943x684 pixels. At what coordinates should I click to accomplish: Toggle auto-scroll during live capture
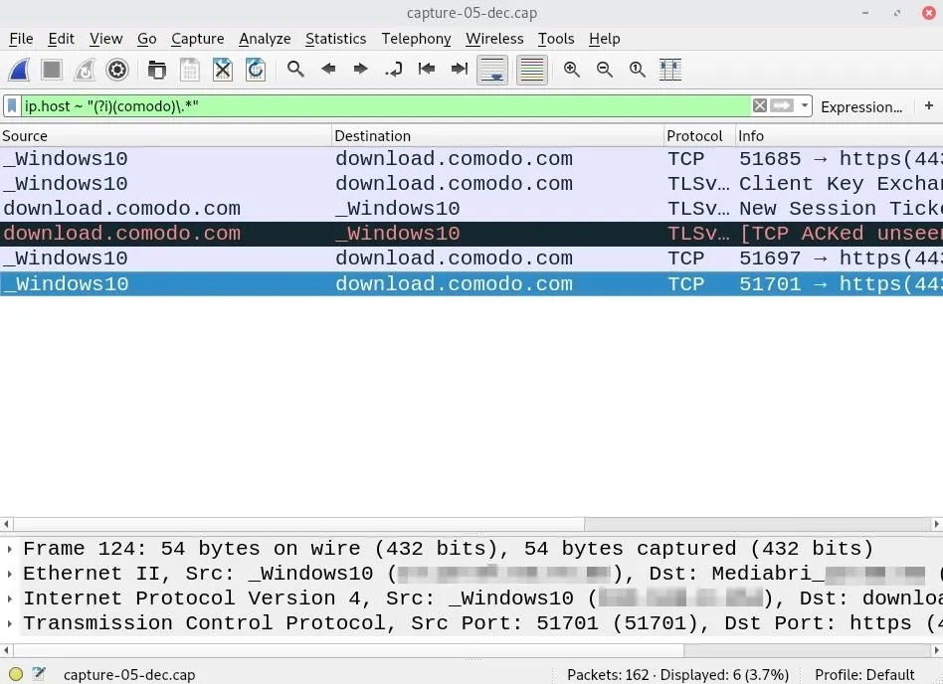pyautogui.click(x=492, y=70)
